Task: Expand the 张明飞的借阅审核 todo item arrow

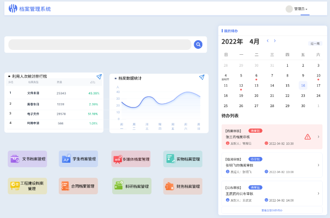Action: tap(318, 165)
